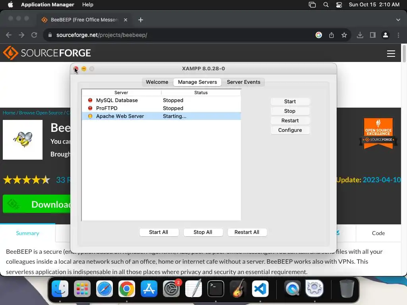The image size is (407, 305).
Task: Click Stop All servers
Action: (x=203, y=232)
